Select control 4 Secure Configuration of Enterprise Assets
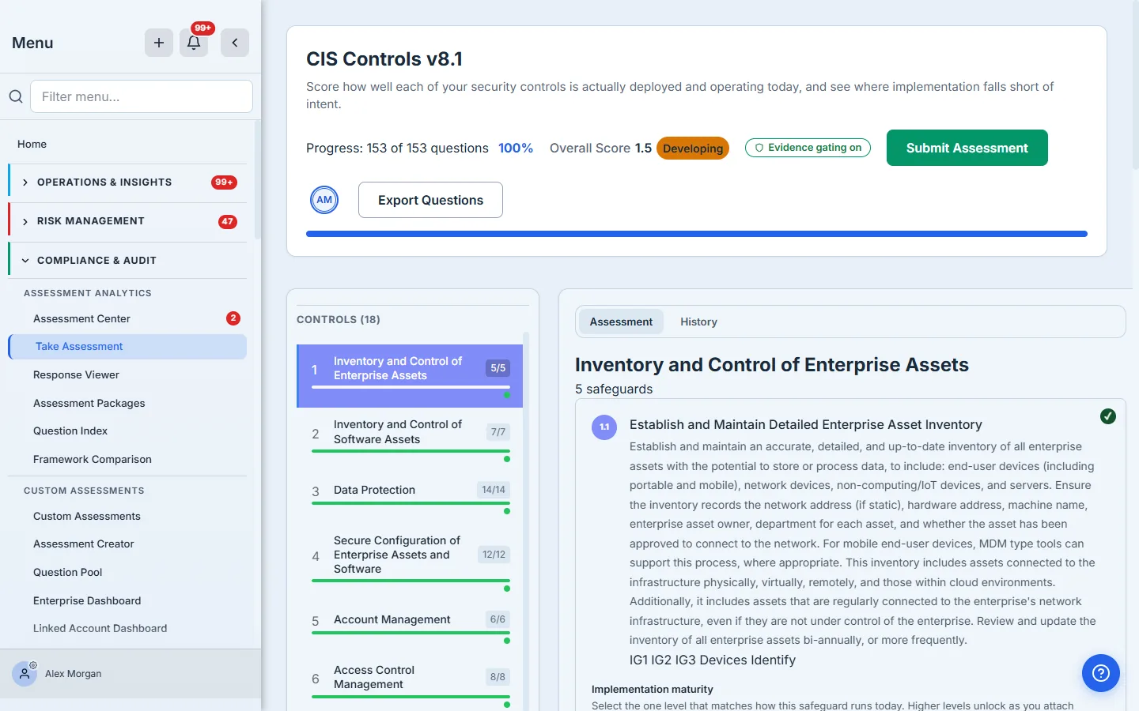 [x=410, y=562]
